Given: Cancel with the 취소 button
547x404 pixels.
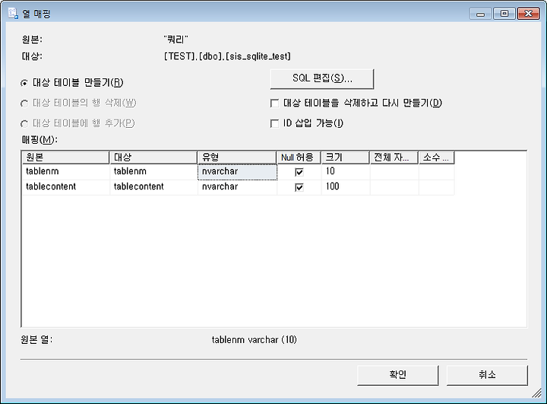Looking at the screenshot, I should (x=487, y=375).
